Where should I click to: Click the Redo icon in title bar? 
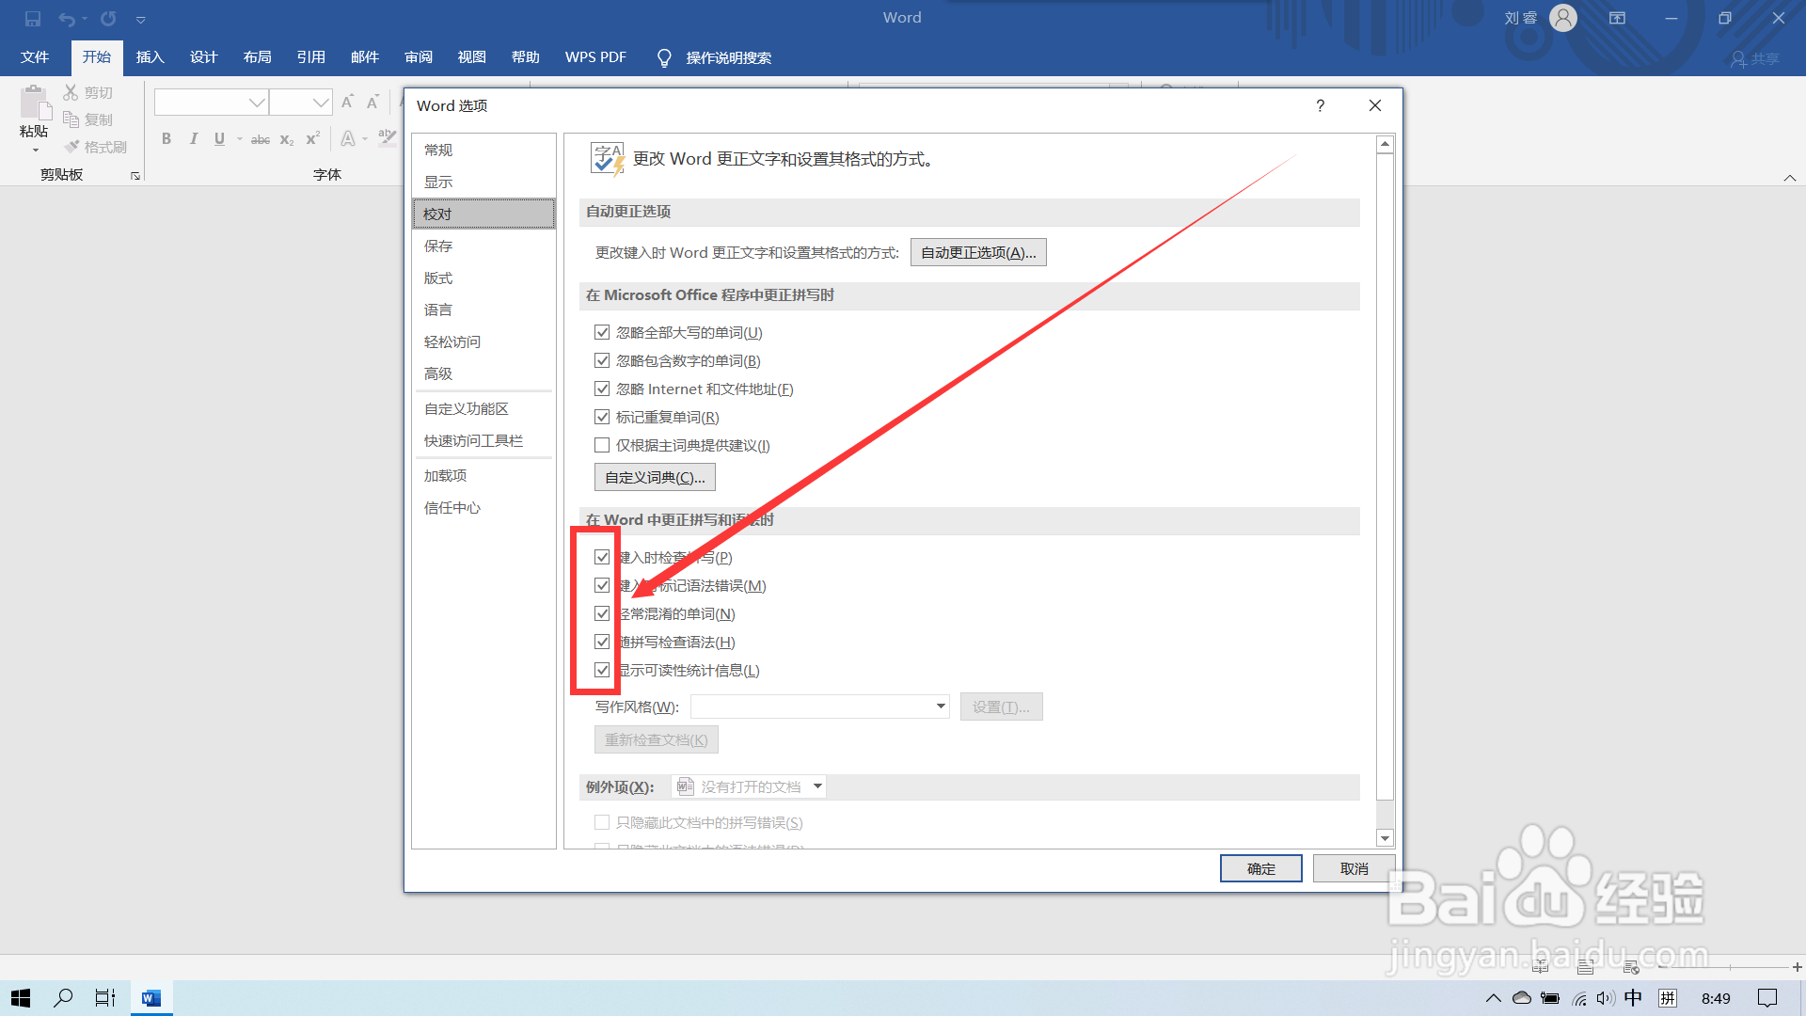tap(108, 19)
